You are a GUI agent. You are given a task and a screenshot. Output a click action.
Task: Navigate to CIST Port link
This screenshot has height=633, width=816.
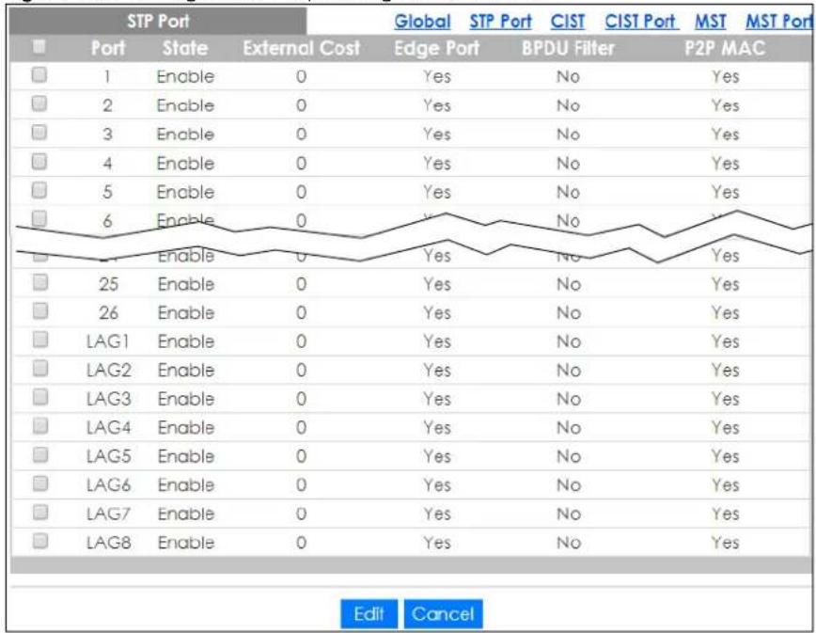640,22
